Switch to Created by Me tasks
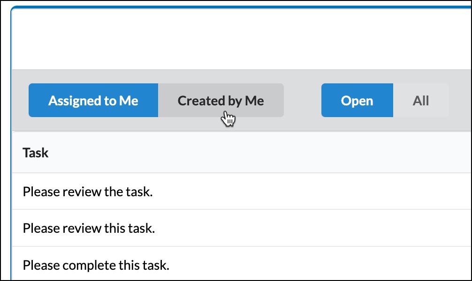472x281 pixels. pyautogui.click(x=221, y=100)
